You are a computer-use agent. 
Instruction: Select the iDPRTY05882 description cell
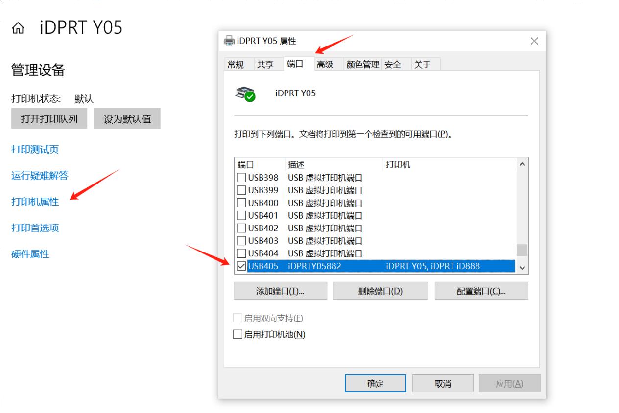point(314,266)
